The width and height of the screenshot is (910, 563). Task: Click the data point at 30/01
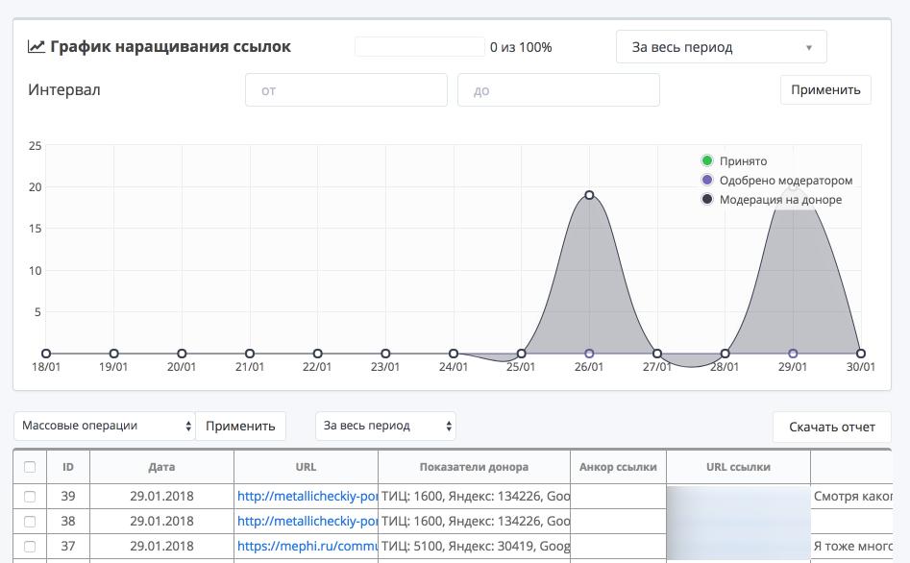point(861,354)
